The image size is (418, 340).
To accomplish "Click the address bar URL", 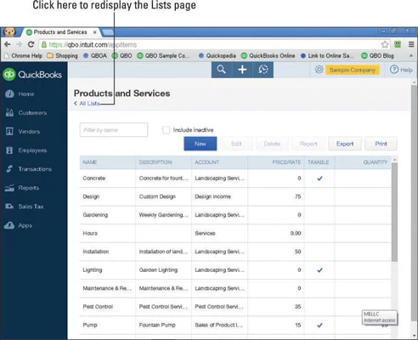I will pyautogui.click(x=93, y=44).
